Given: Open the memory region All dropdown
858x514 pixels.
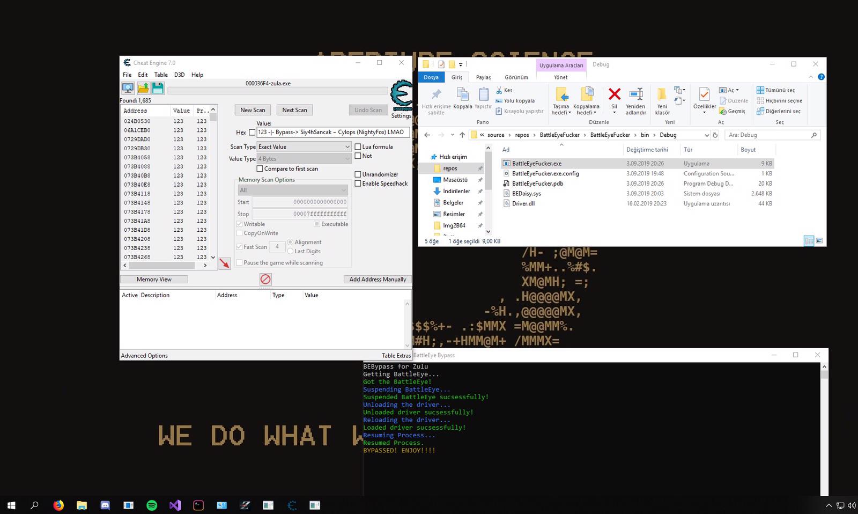Looking at the screenshot, I should (293, 190).
